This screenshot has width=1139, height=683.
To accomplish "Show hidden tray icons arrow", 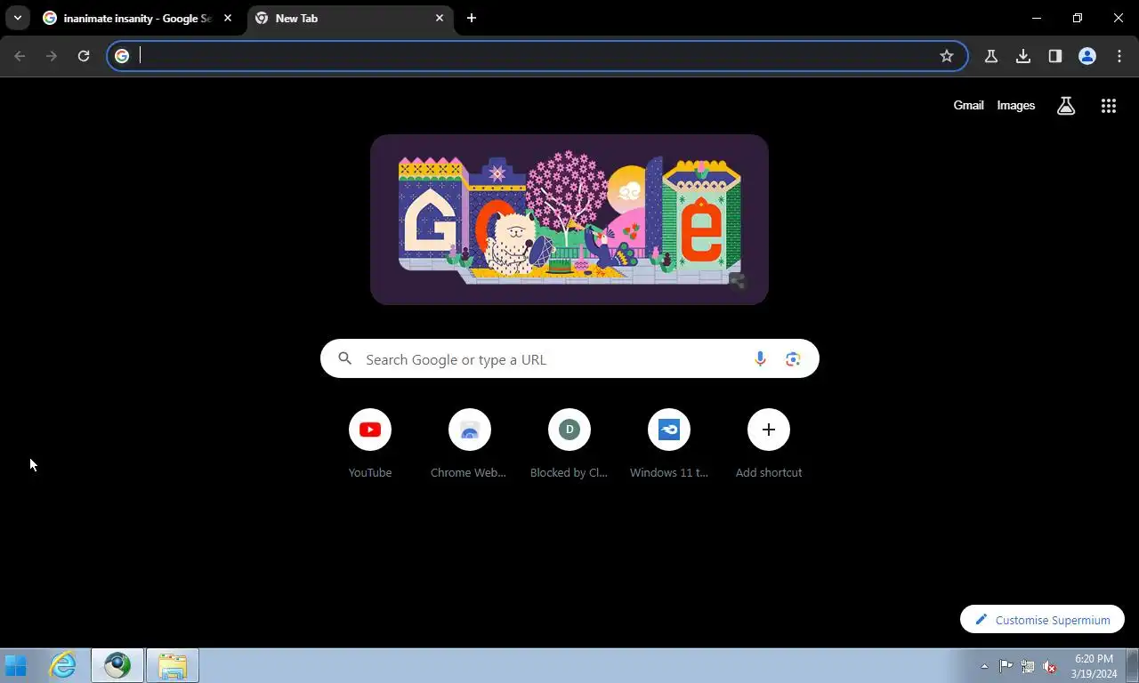I will pos(984,666).
